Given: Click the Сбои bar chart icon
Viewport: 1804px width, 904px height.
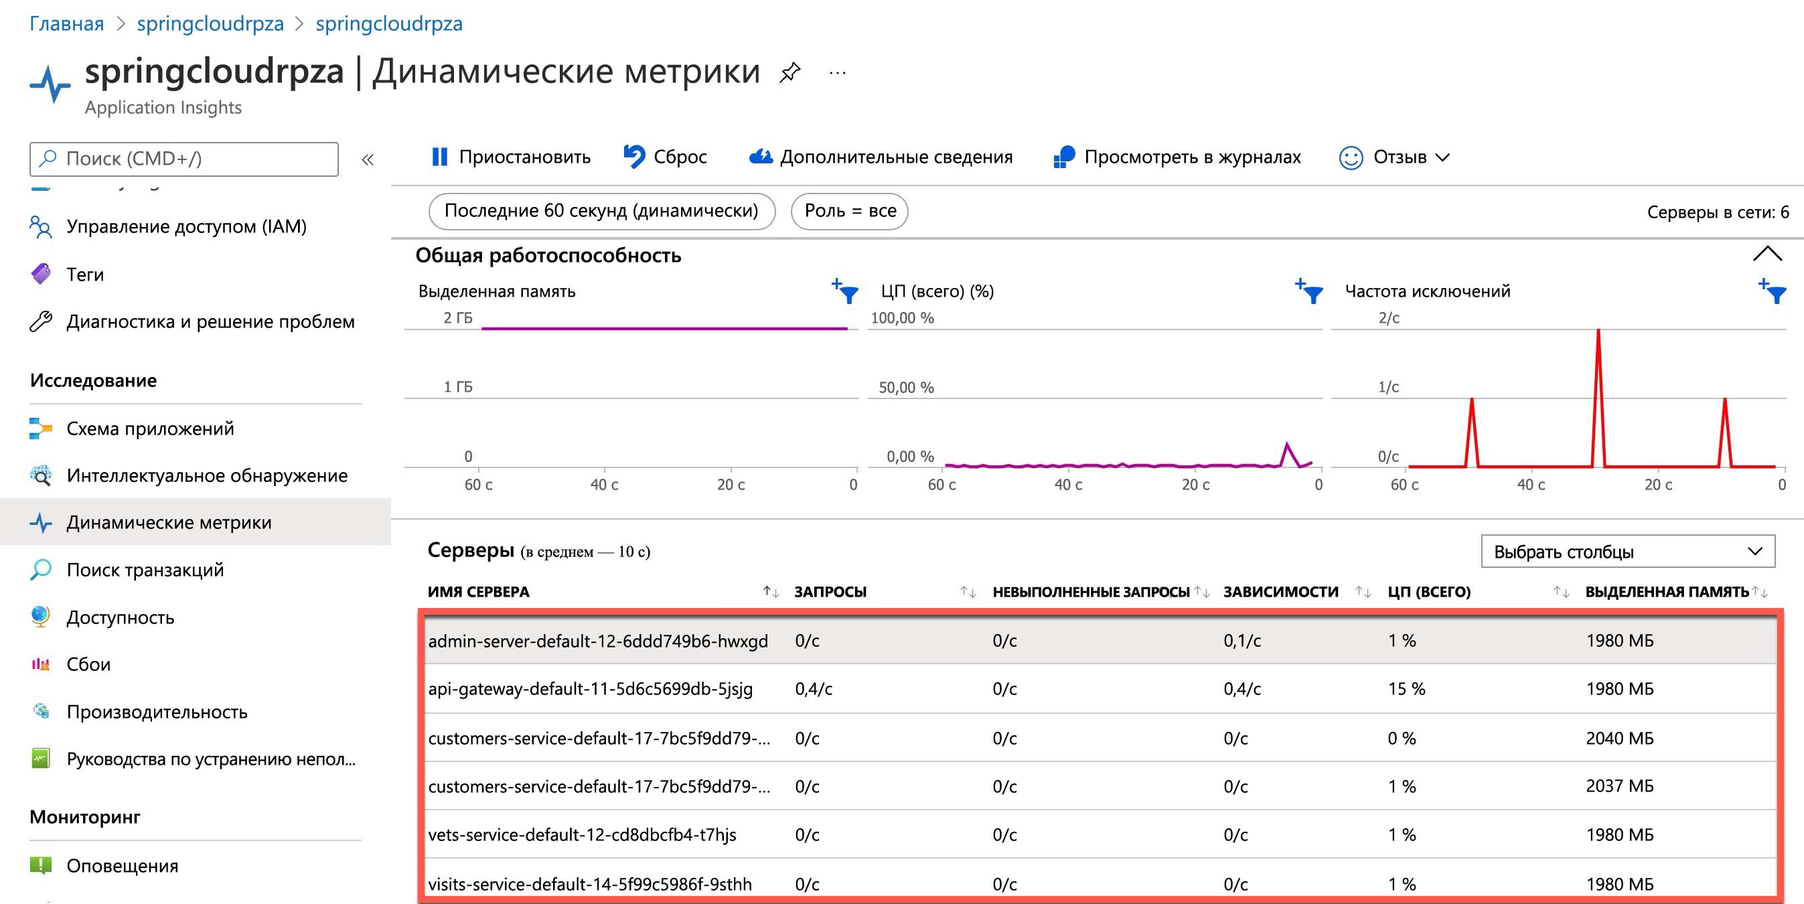Looking at the screenshot, I should coord(42,664).
